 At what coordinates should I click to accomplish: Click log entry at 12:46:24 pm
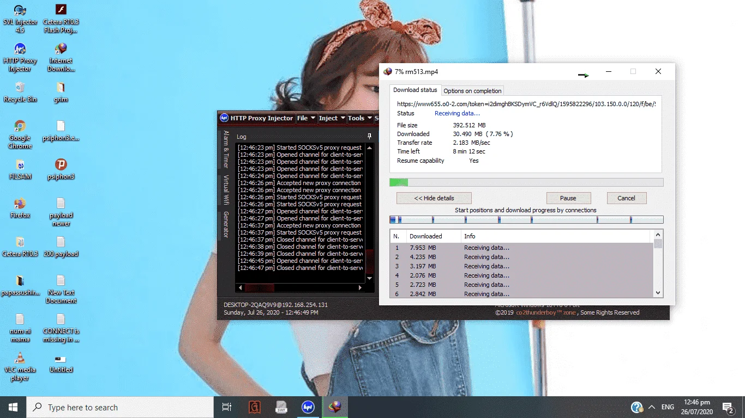300,176
